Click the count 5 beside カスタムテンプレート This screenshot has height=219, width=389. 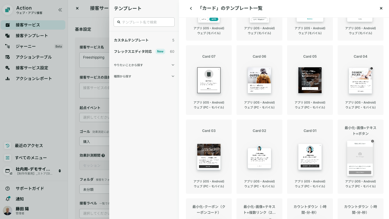173,40
